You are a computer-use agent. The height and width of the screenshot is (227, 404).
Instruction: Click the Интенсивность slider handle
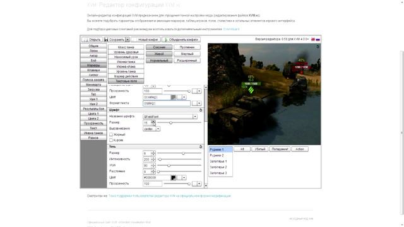coord(160,160)
